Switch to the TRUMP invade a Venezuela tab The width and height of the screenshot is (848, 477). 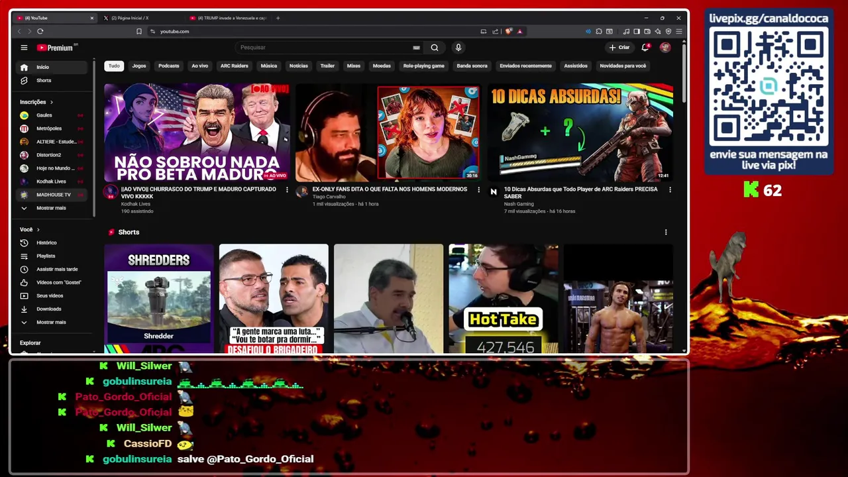pos(229,18)
